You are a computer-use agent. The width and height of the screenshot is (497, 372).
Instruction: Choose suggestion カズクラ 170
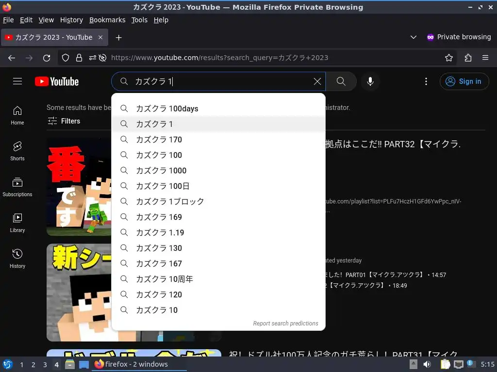(x=218, y=139)
